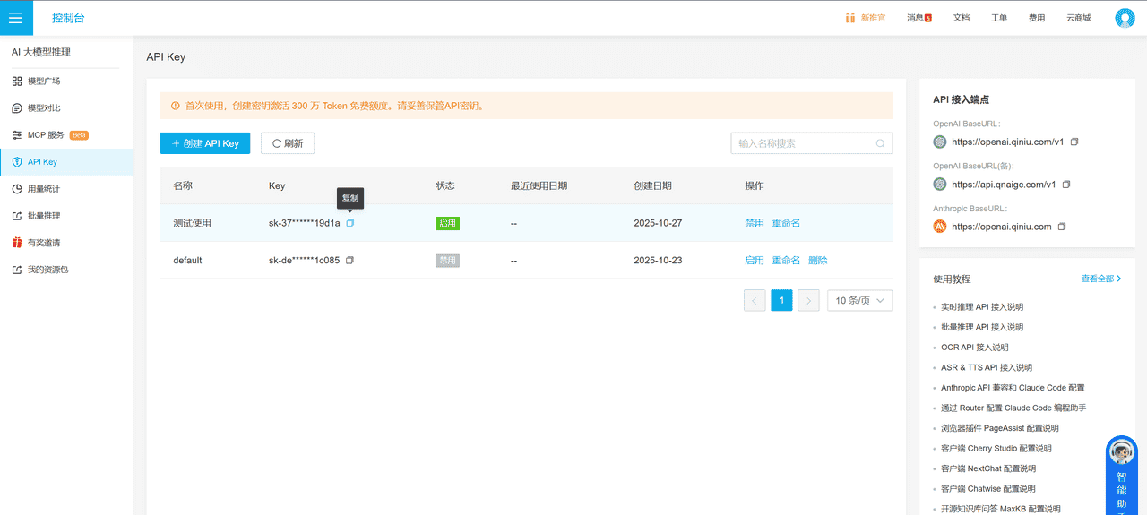Viewport: 1147px width, 515px height.
Task: Go to next page arrow
Action: 808,301
